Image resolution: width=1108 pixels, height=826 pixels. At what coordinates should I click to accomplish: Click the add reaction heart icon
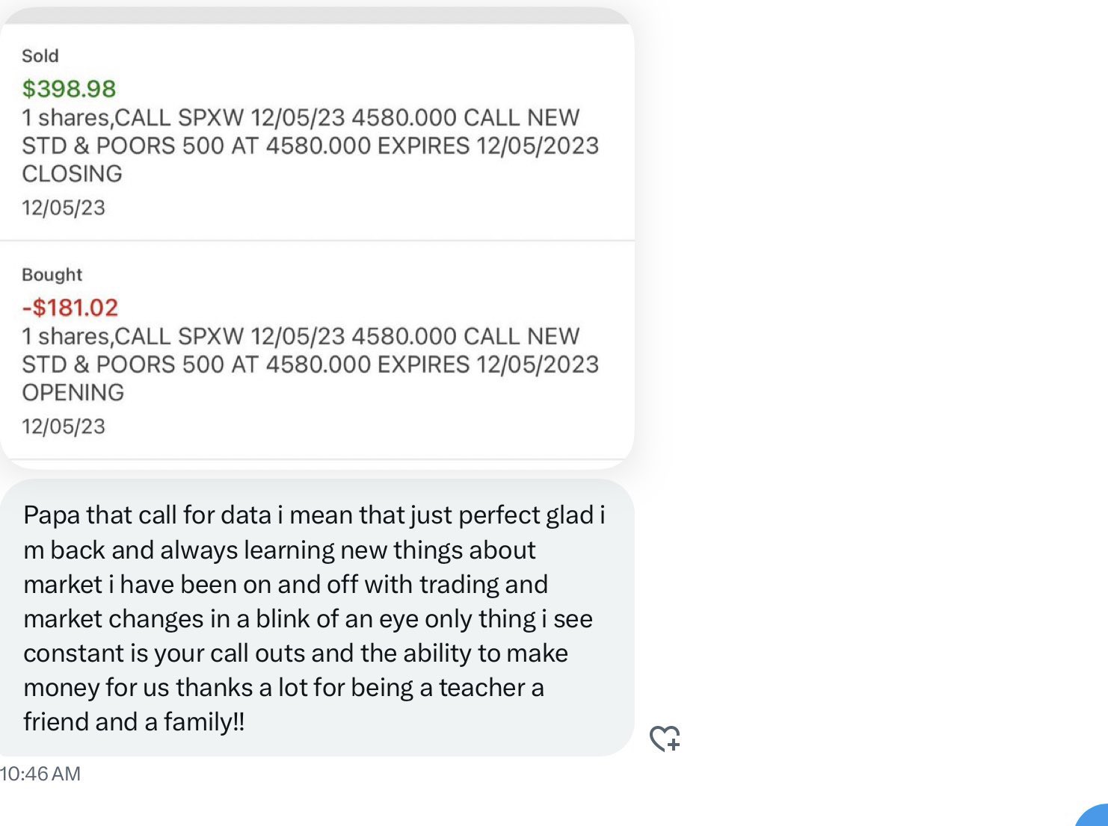[x=665, y=739]
